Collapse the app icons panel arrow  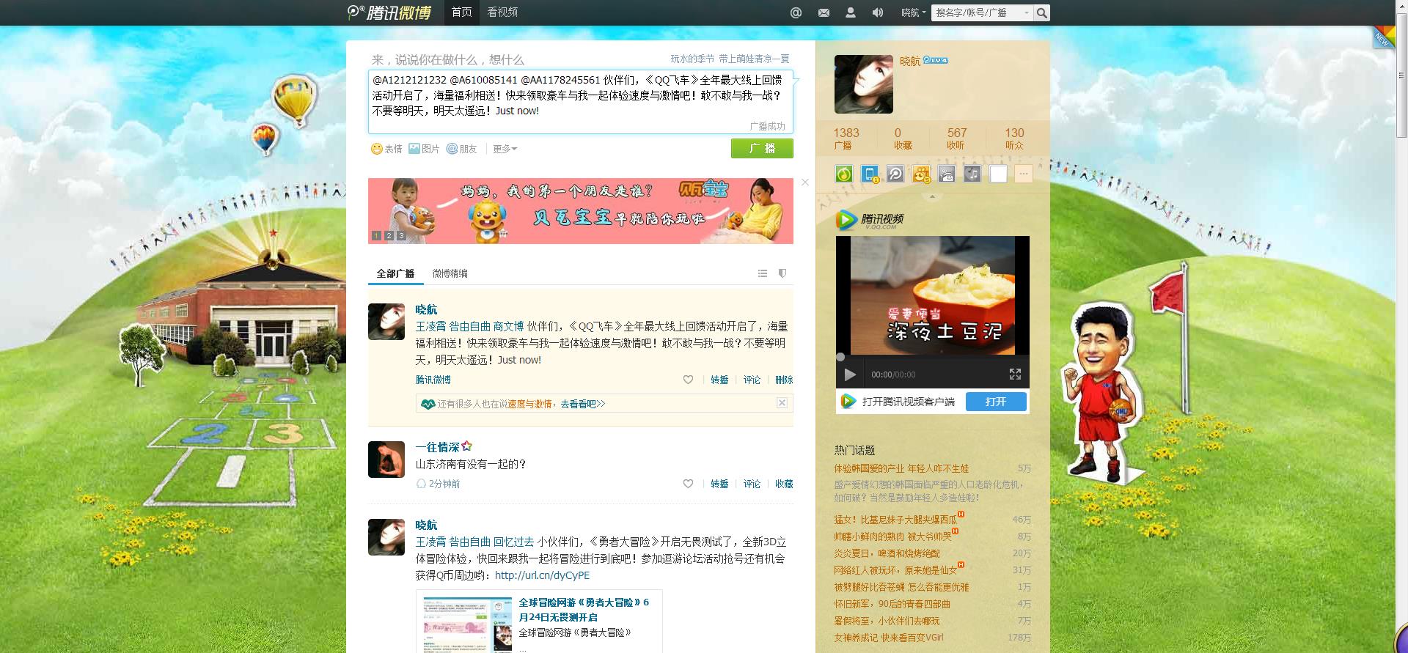[932, 196]
